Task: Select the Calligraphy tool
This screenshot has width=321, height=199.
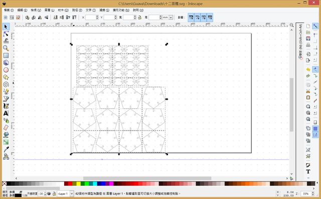Action: [6, 106]
